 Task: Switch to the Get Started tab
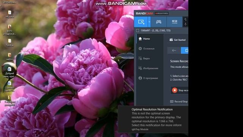coord(177,40)
